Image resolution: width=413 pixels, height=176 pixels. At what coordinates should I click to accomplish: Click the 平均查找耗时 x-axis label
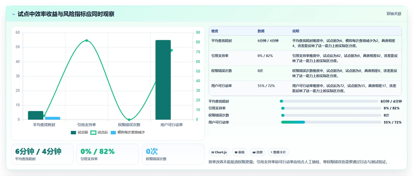click(44, 125)
